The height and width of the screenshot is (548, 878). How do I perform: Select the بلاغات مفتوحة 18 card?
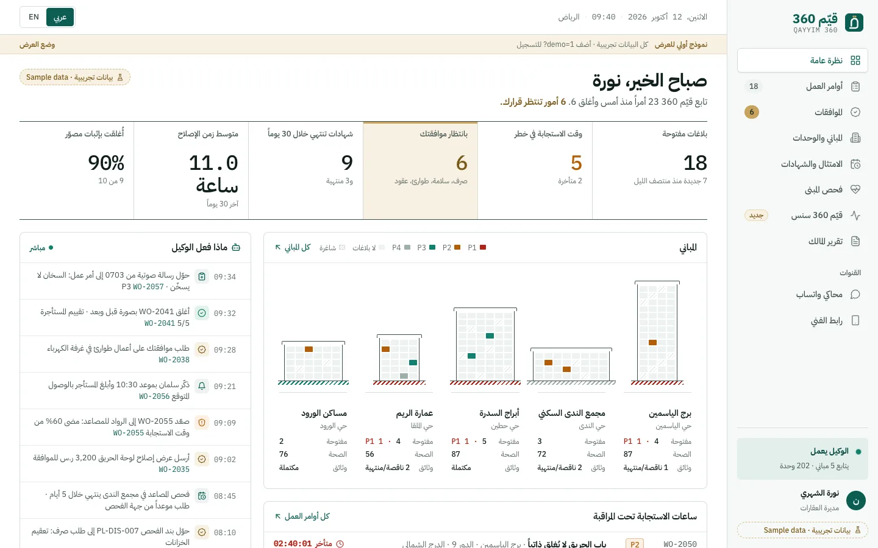click(650, 170)
